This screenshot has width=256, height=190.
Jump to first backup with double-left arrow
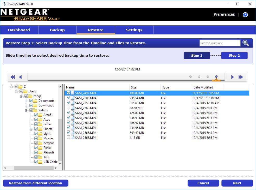(x=12, y=77)
